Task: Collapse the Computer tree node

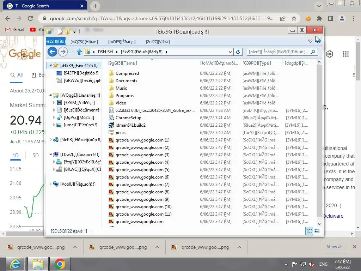Action: (x=50, y=154)
